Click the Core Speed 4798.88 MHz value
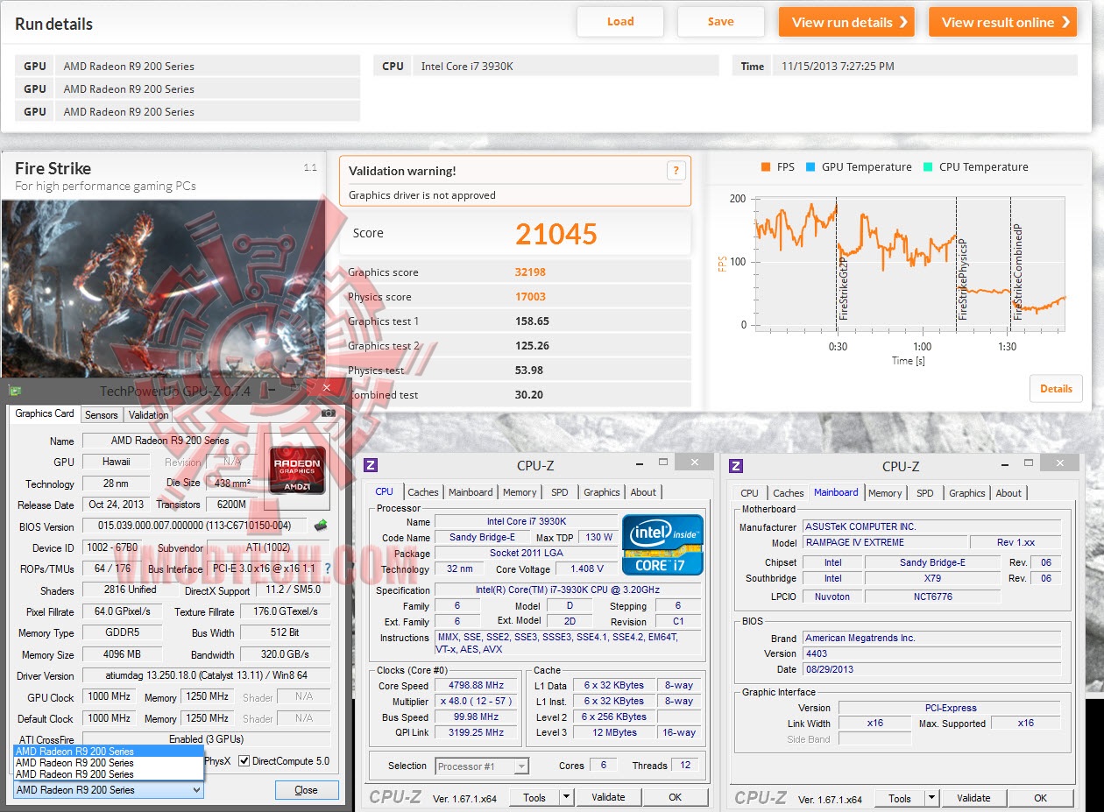1104x812 pixels. point(478,685)
